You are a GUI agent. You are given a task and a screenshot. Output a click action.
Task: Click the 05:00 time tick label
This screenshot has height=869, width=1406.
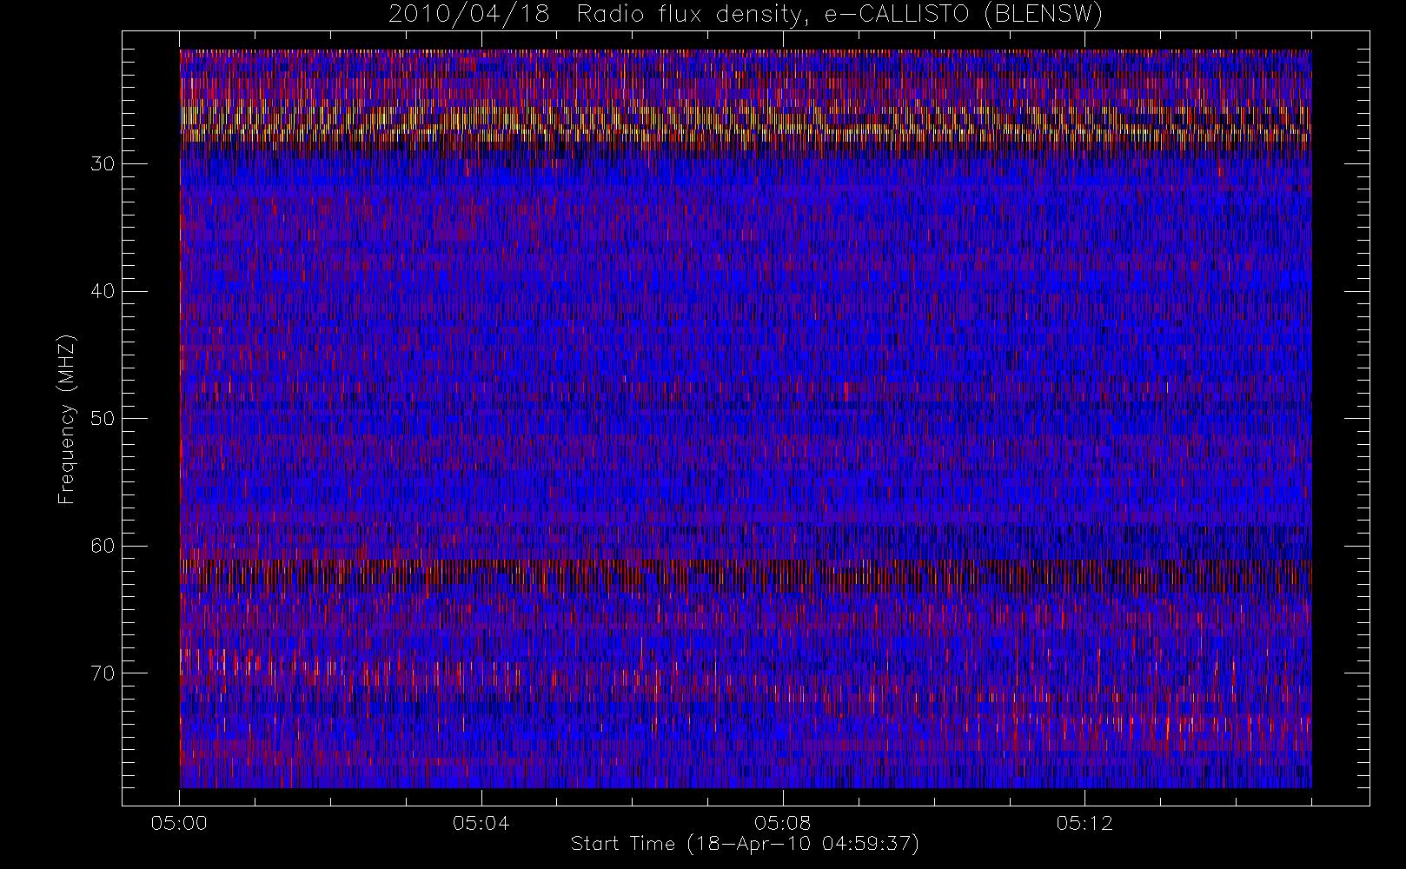point(179,823)
